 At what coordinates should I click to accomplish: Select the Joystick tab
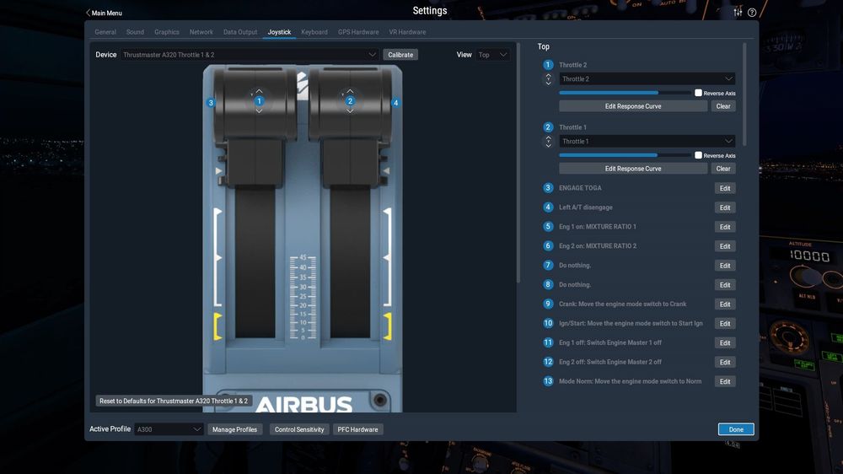(280, 32)
